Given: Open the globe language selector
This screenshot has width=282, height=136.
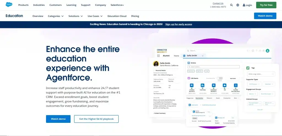Looking at the screenshot, I should click(238, 5).
